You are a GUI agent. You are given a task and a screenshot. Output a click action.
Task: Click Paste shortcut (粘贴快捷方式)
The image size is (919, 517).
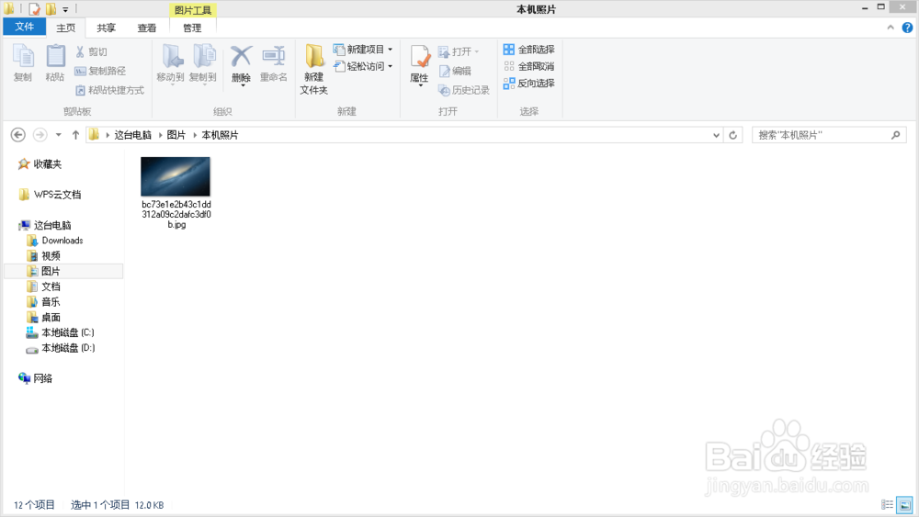[109, 90]
